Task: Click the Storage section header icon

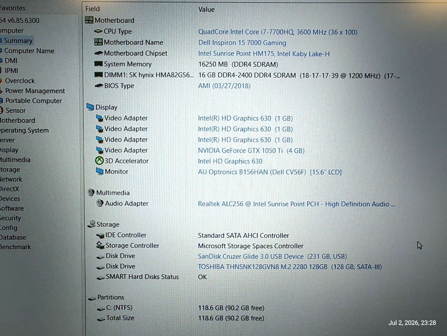Action: (x=92, y=224)
